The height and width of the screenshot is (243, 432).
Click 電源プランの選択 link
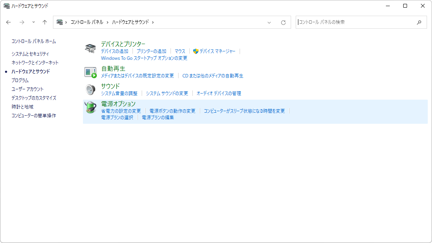pos(117,117)
